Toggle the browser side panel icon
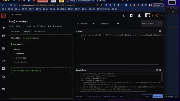180x101 pixels. pyautogui.click(x=146, y=5)
